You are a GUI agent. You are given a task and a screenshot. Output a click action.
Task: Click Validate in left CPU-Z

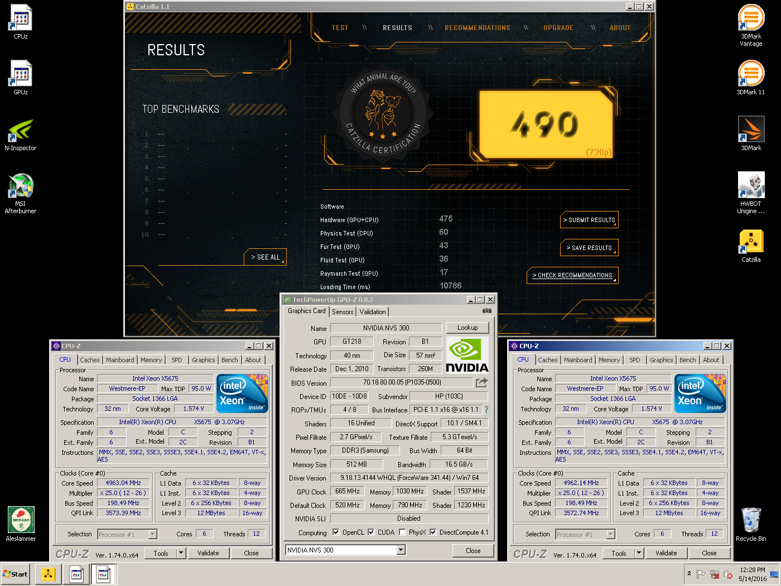click(x=208, y=553)
